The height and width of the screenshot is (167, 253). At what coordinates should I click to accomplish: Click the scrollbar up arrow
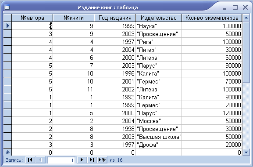[x=246, y=18]
